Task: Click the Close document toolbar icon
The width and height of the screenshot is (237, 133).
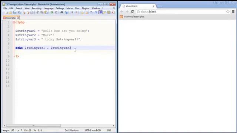Action: tap(24, 13)
